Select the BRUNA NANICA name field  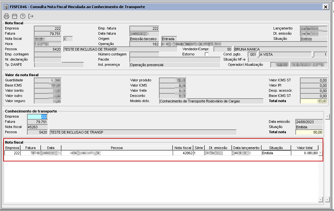click(x=280, y=49)
